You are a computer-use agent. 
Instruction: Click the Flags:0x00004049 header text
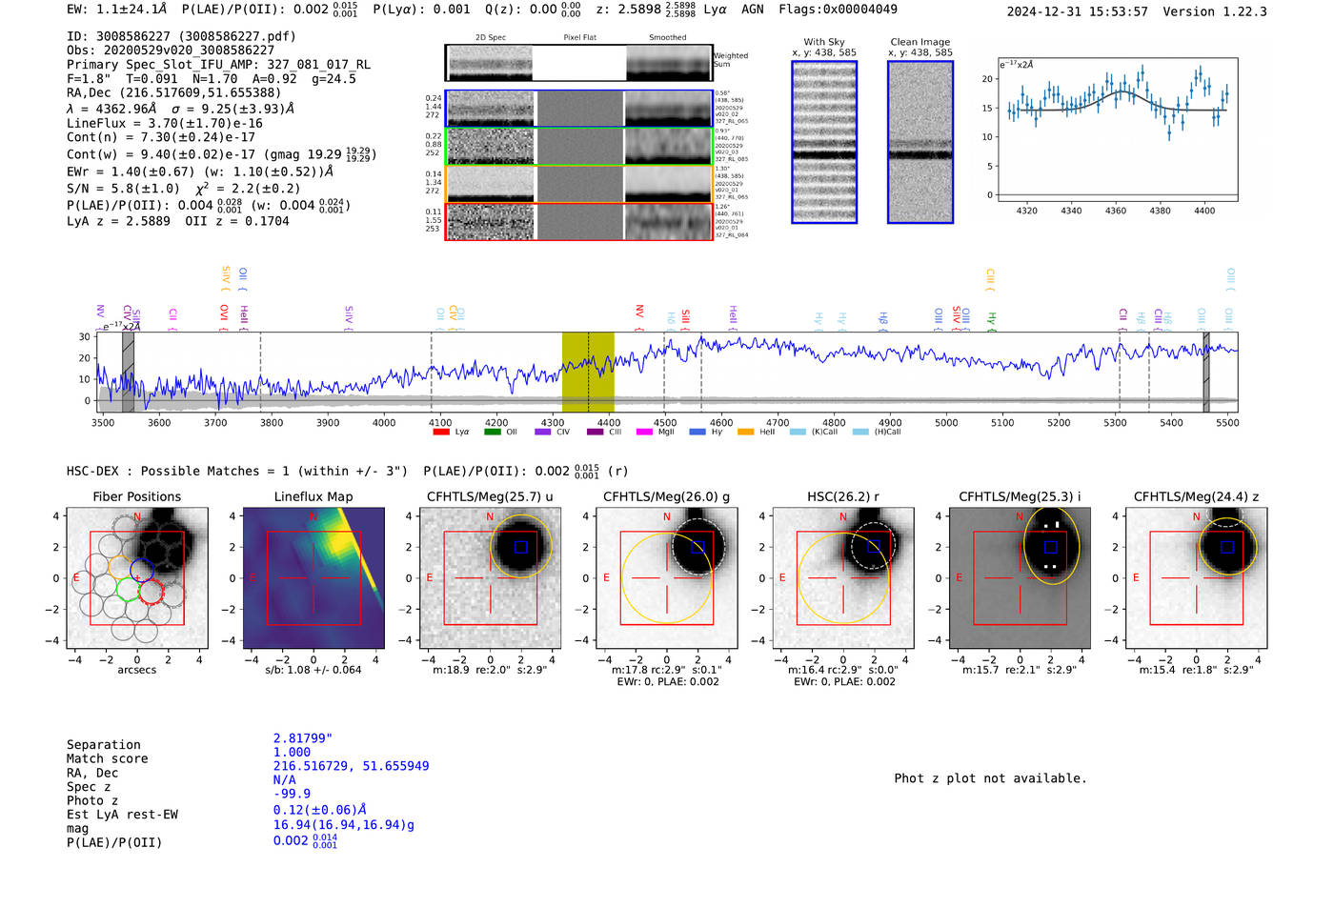coord(838,9)
